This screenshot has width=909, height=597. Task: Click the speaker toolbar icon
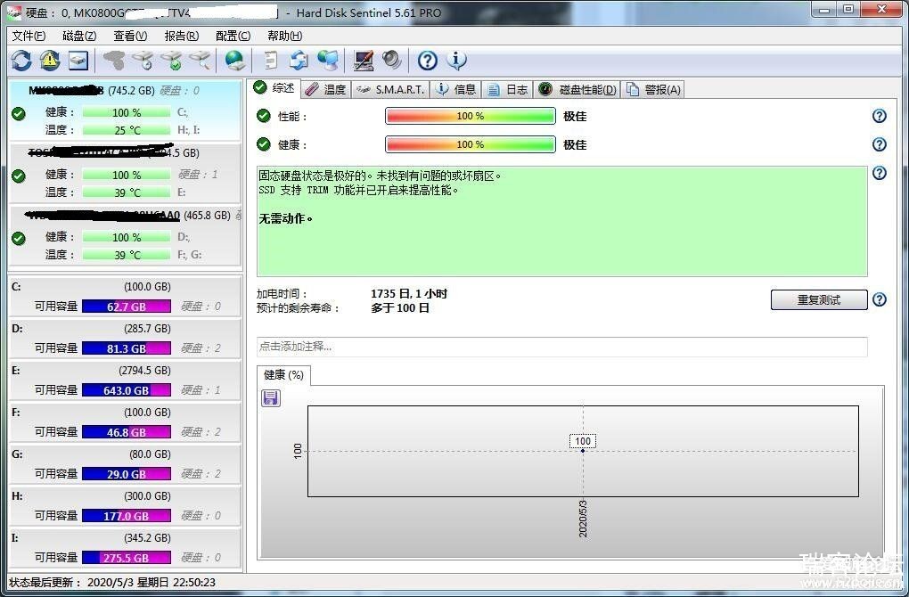(392, 61)
